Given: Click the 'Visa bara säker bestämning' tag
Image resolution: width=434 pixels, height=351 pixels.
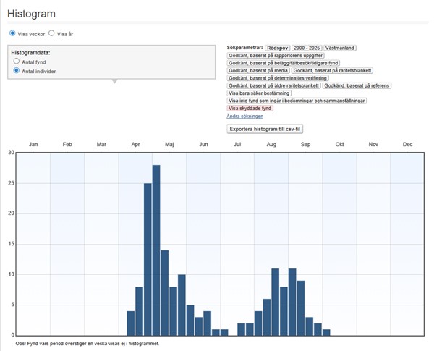Looking at the screenshot, I should pos(260,93).
